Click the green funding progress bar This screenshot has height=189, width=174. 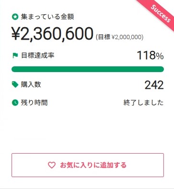(88, 69)
